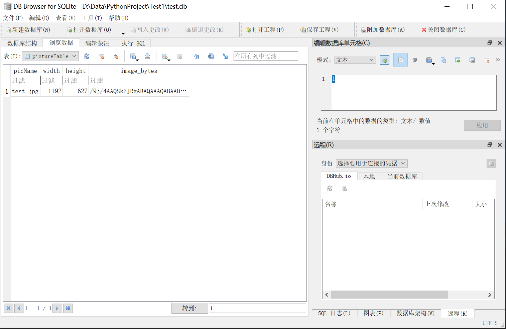
Task: Switch to 数据库架构(M) bottom tab
Action: [416, 313]
